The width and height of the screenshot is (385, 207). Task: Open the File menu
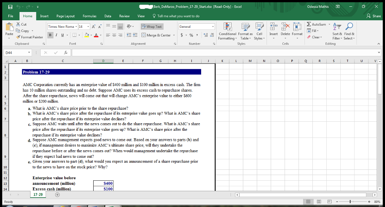click(x=11, y=16)
